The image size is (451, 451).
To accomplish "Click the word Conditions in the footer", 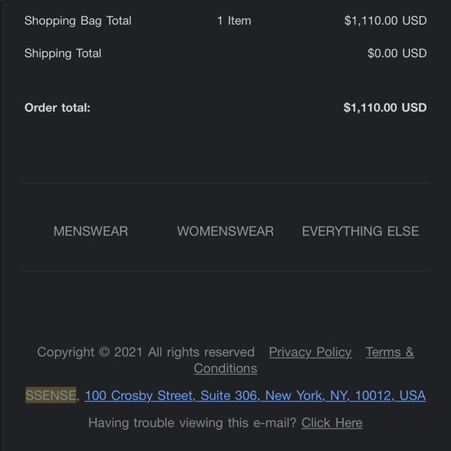I will click(226, 369).
